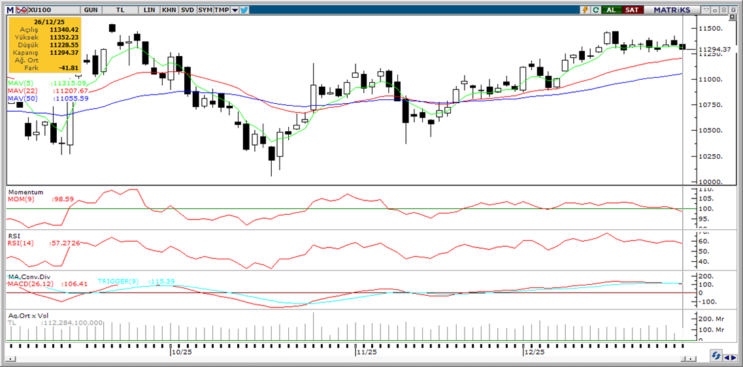Click the green refresh C icon

coord(595,10)
